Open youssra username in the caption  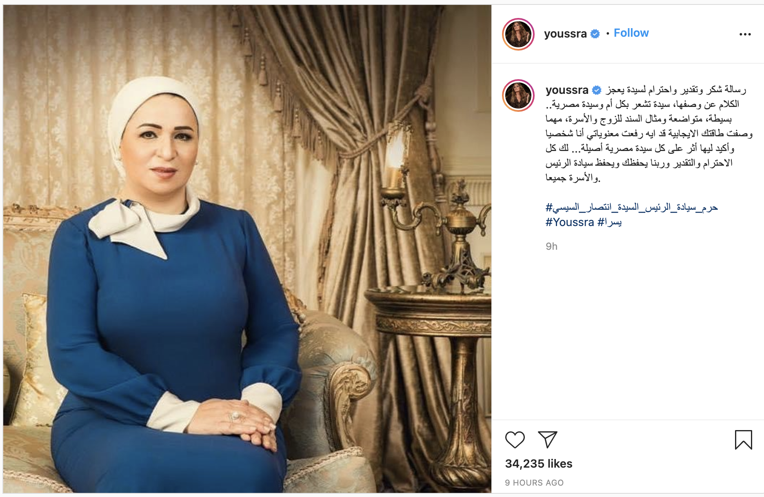pos(567,90)
